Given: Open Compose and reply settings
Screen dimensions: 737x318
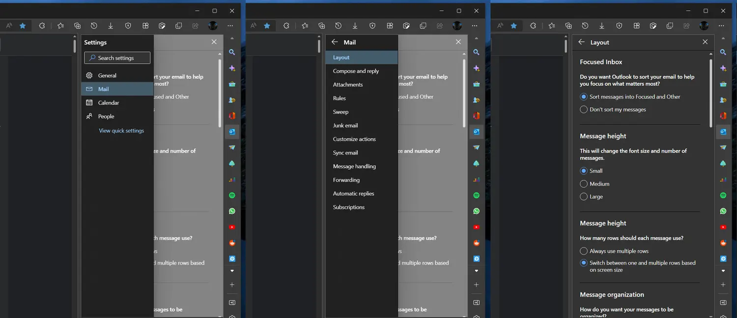Looking at the screenshot, I should (x=362, y=71).
